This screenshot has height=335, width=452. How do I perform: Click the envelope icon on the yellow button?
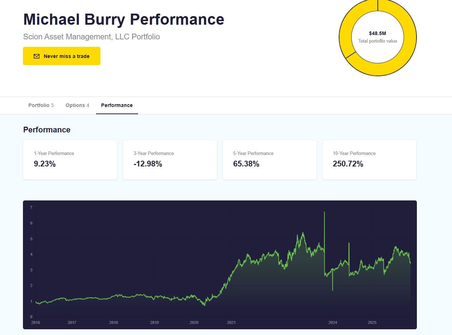click(36, 56)
